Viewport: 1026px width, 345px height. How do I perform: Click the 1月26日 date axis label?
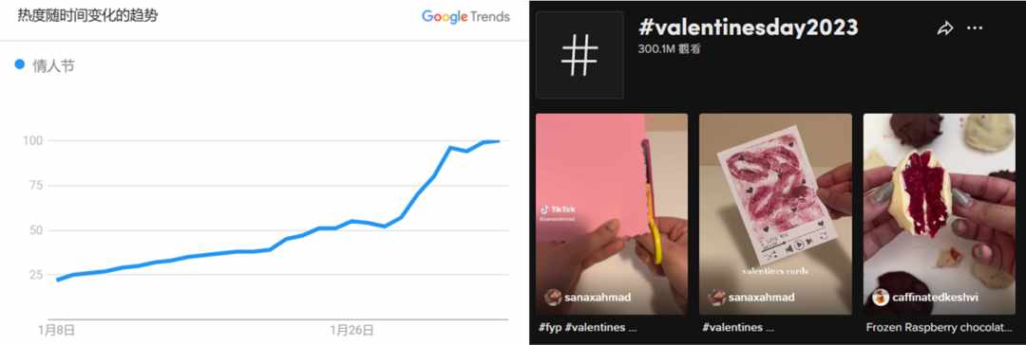[351, 330]
